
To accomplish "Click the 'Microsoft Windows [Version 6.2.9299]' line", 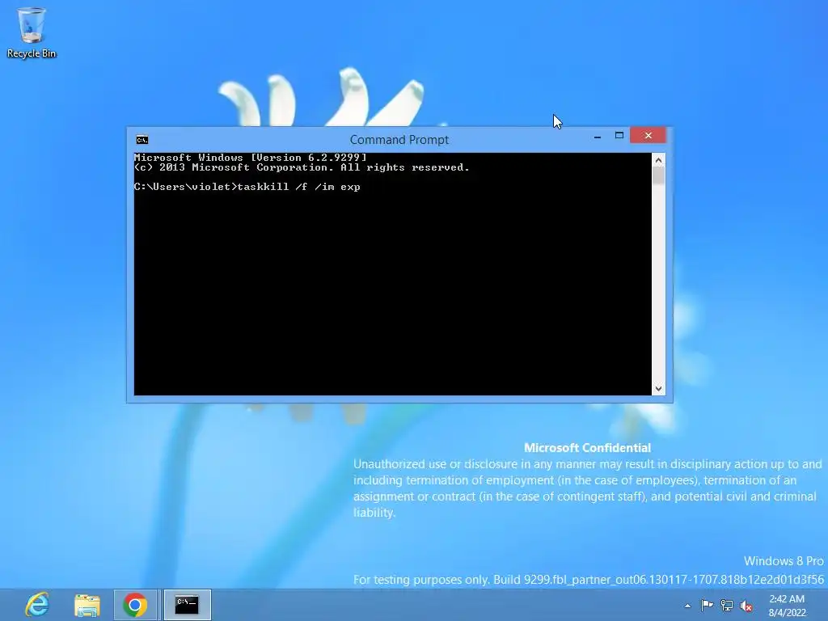I will (x=251, y=158).
